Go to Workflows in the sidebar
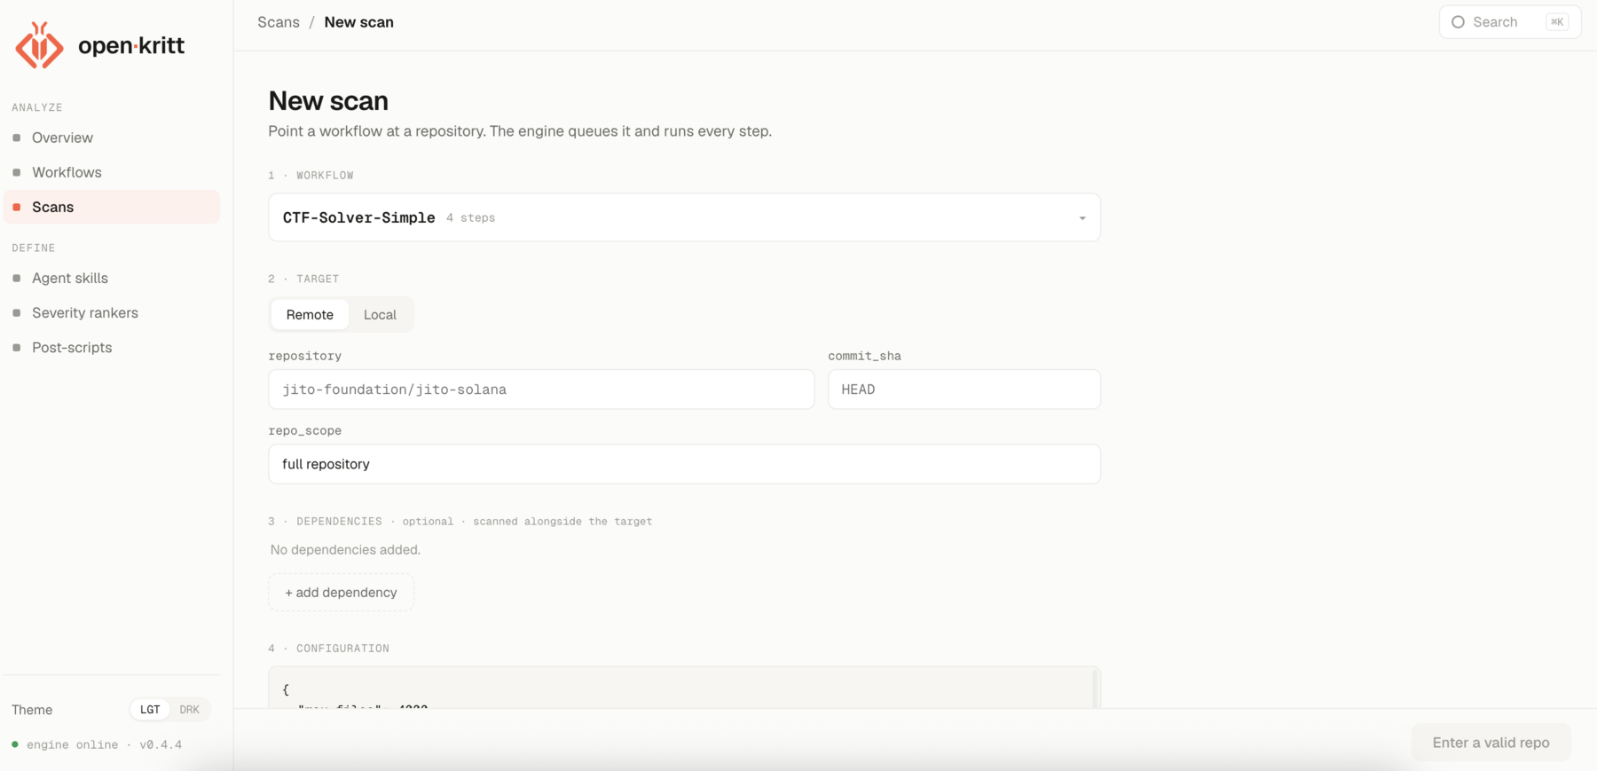Viewport: 1597px width, 771px height. [x=112, y=172]
